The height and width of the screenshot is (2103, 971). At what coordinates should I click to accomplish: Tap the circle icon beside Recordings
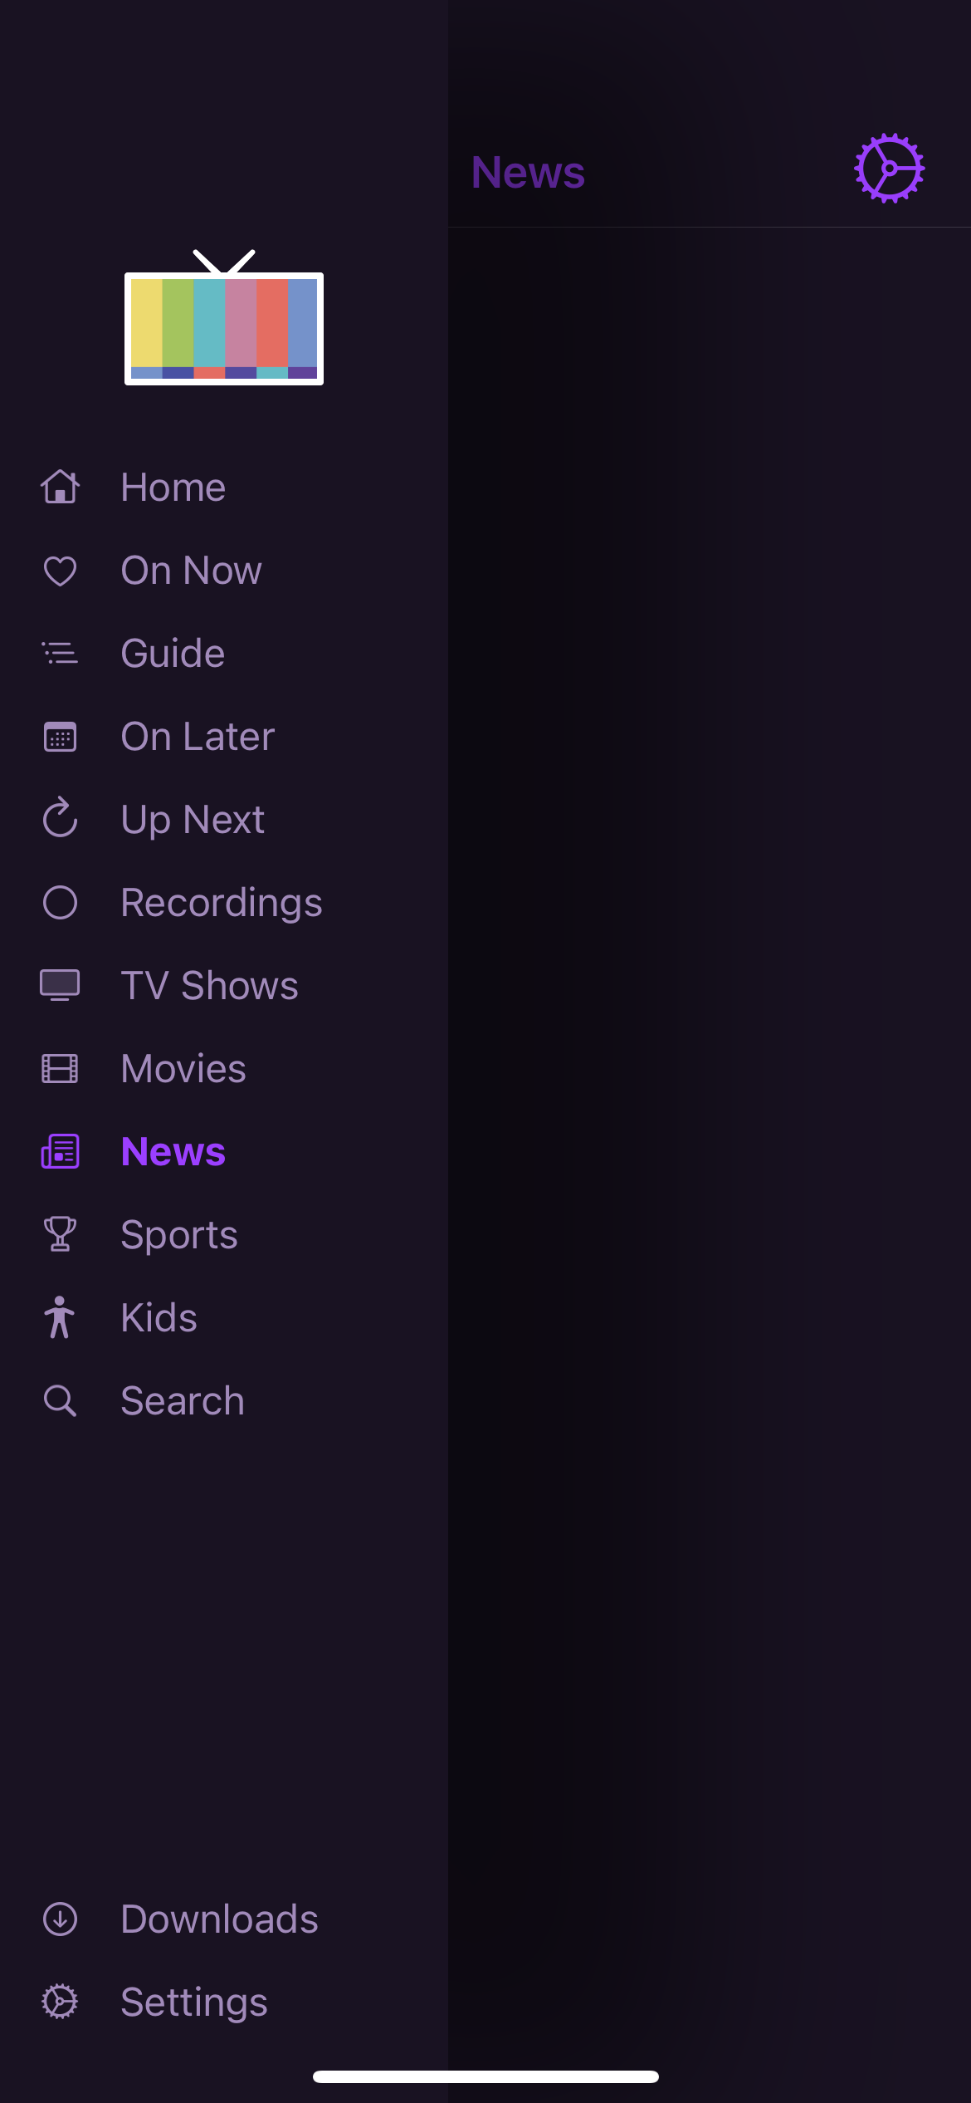(60, 903)
